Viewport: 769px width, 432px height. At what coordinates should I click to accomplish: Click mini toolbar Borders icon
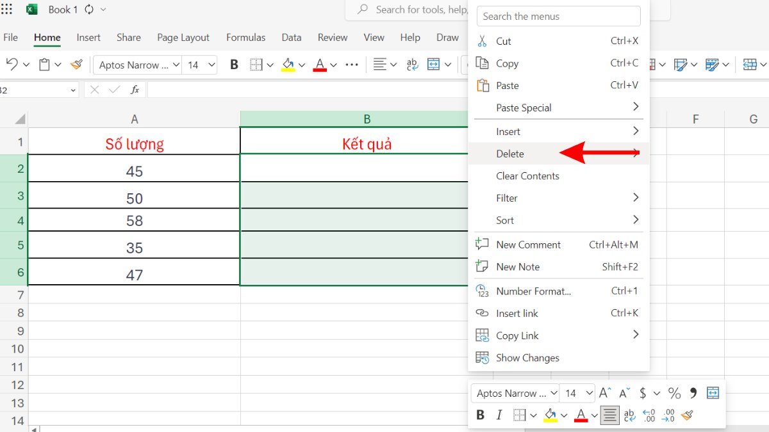click(x=521, y=415)
